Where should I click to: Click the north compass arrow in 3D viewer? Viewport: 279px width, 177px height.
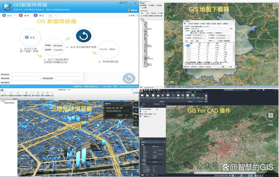(x=136, y=104)
